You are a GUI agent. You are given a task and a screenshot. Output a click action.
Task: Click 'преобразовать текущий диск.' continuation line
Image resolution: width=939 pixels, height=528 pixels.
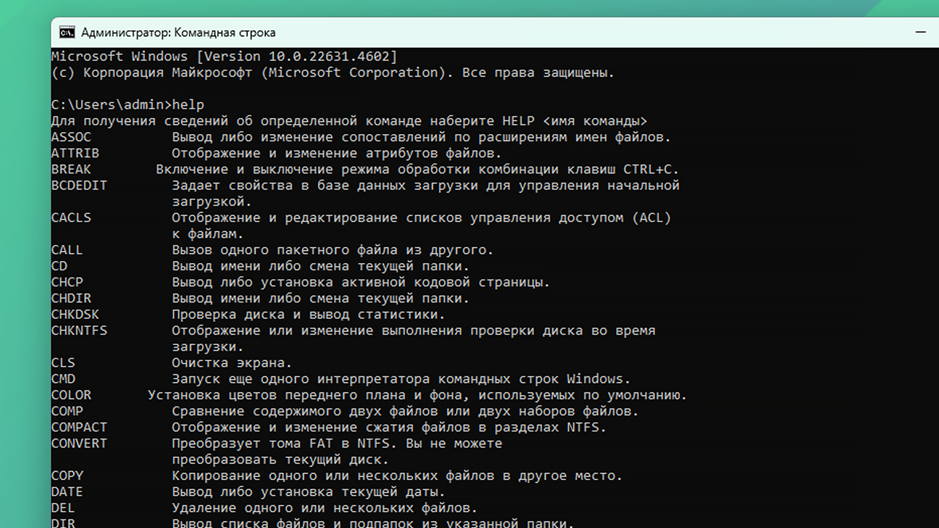click(x=280, y=460)
